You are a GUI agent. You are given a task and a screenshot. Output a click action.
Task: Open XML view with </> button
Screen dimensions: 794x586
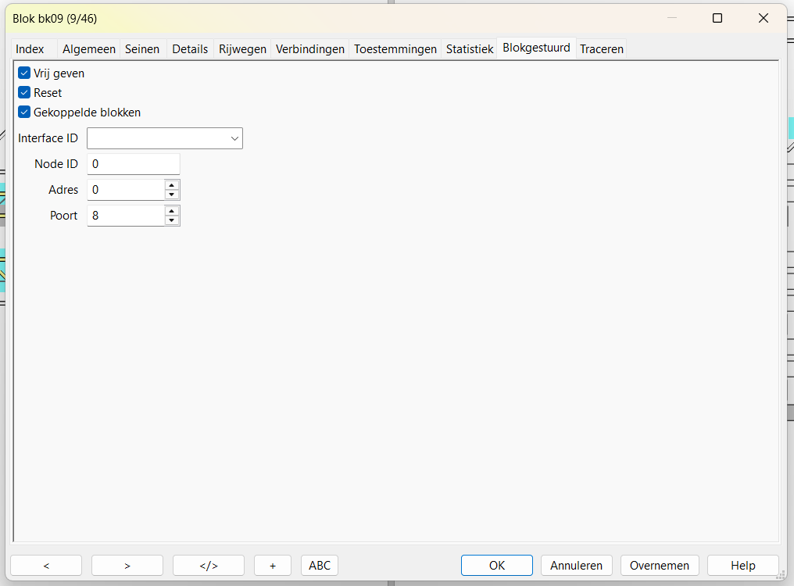click(209, 566)
